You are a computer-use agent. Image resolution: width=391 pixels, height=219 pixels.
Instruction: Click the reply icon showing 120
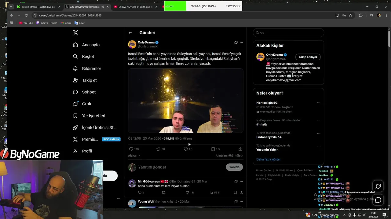coord(134,149)
